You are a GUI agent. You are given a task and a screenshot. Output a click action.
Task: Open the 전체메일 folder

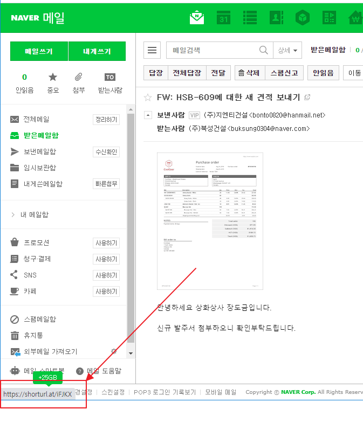click(x=36, y=120)
